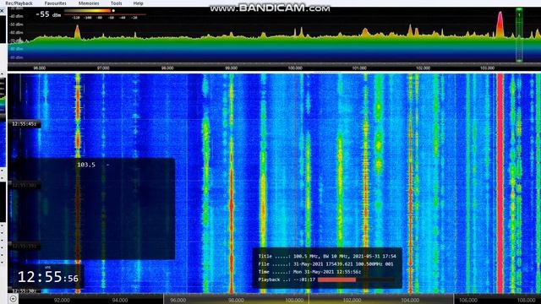The width and height of the screenshot is (541, 304).
Task: Click the 101.000 spectrum scale label
Action: coord(359,68)
